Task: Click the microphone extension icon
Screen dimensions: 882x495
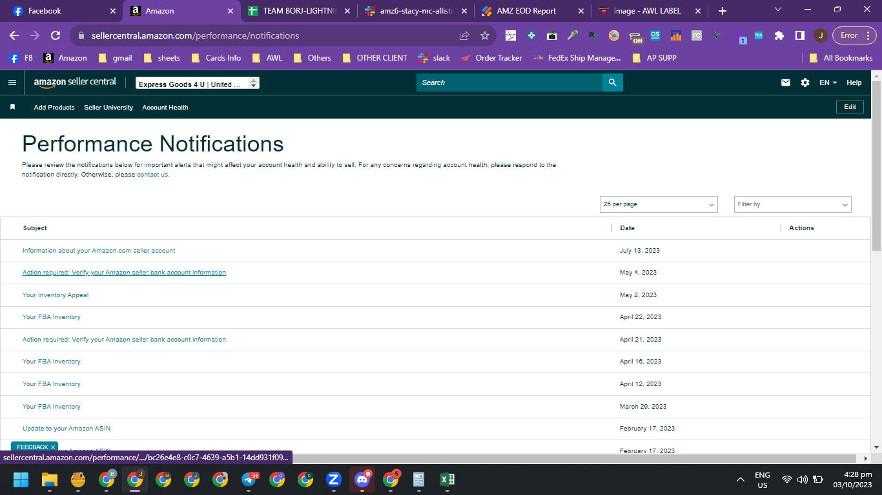Action: 572,35
